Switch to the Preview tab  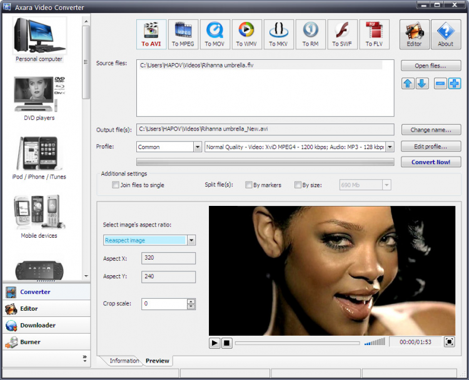point(158,361)
